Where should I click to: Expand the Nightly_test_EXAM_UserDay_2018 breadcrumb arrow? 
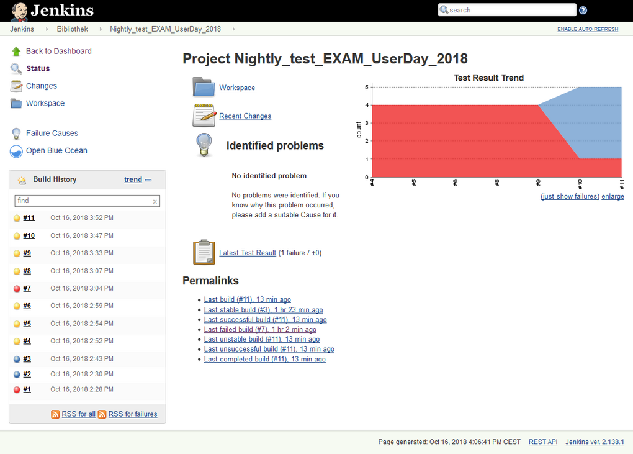tap(233, 29)
